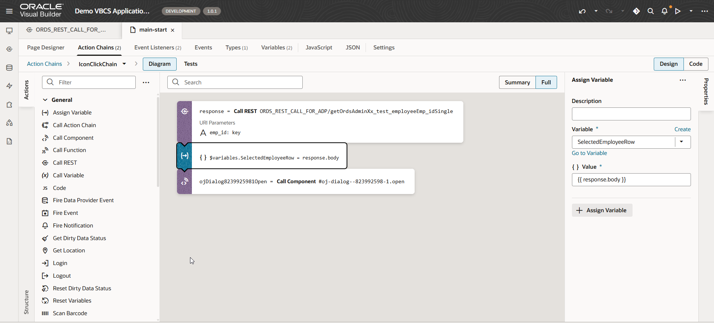Click the header search magnifier icon
The height and width of the screenshot is (323, 714).
pyautogui.click(x=650, y=11)
